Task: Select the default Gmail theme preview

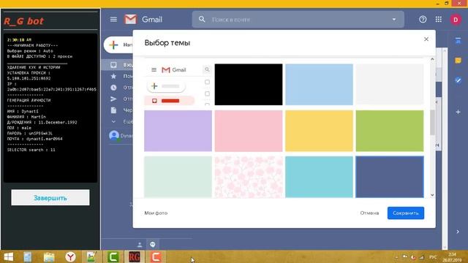Action: 178,85
